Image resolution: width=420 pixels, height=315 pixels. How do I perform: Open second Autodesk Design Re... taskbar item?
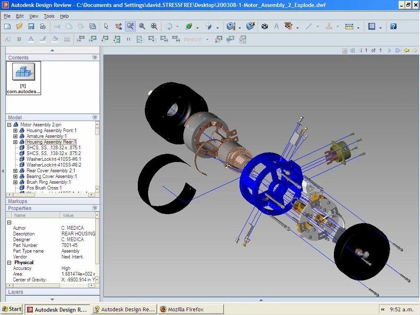pos(124,309)
